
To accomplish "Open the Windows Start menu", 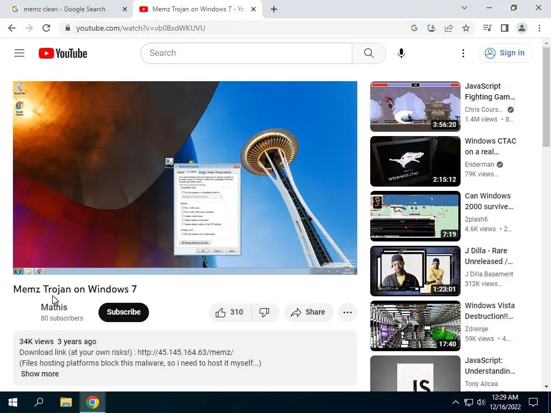I will tap(13, 402).
